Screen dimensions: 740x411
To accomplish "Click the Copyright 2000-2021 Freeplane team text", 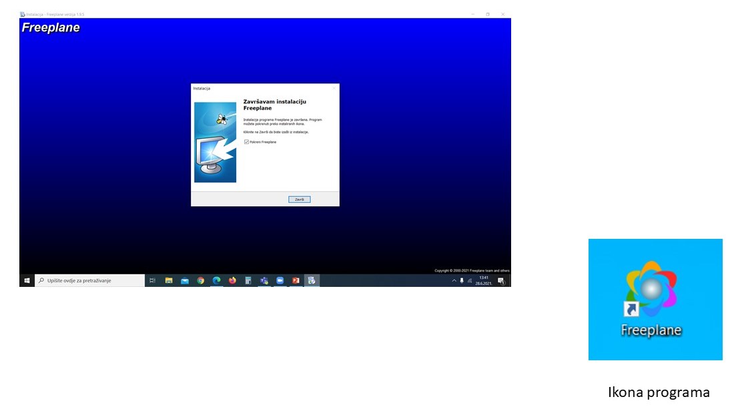I will [472, 271].
